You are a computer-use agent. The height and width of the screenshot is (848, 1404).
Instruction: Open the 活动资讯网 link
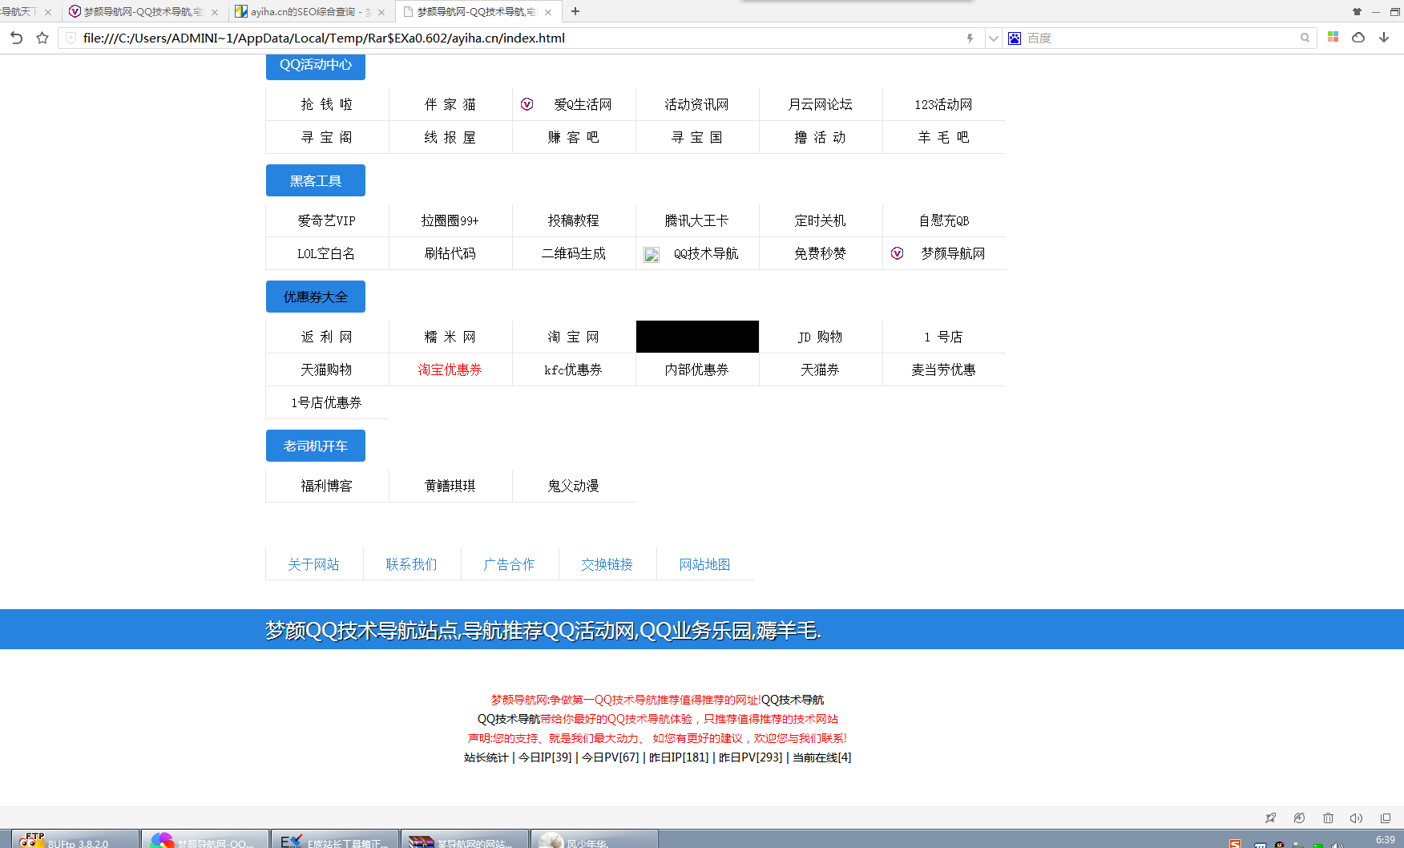[x=697, y=104]
